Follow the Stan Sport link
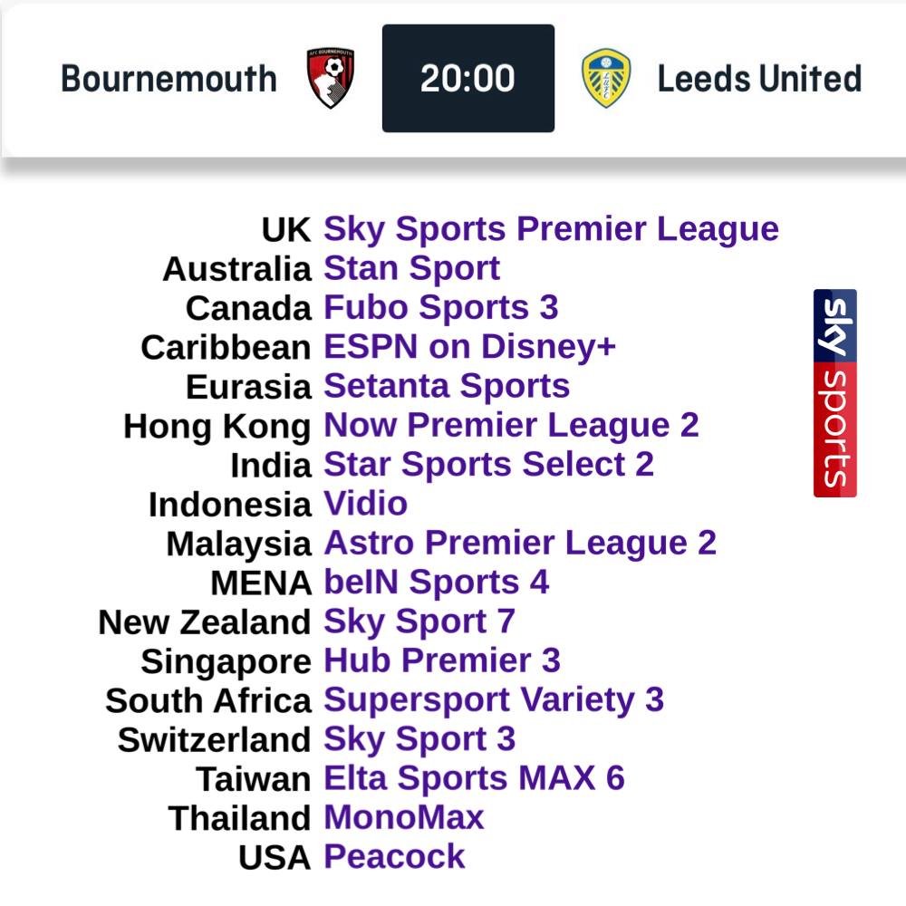Viewport: 906px width, 906px height. pos(411,269)
